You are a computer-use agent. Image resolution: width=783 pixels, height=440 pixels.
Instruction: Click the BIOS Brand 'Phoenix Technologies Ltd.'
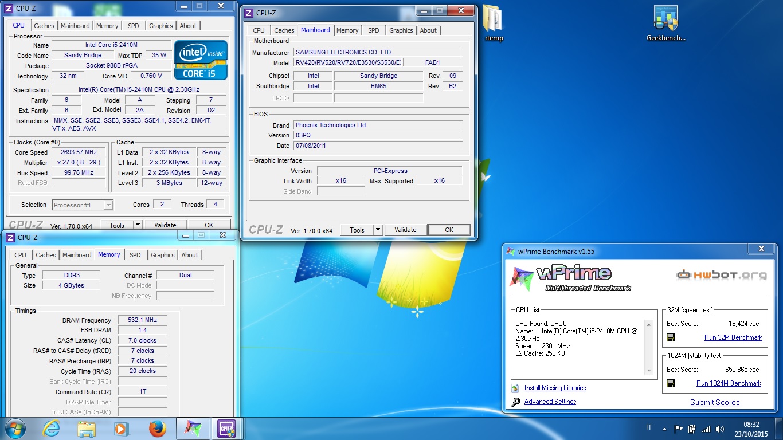point(378,125)
